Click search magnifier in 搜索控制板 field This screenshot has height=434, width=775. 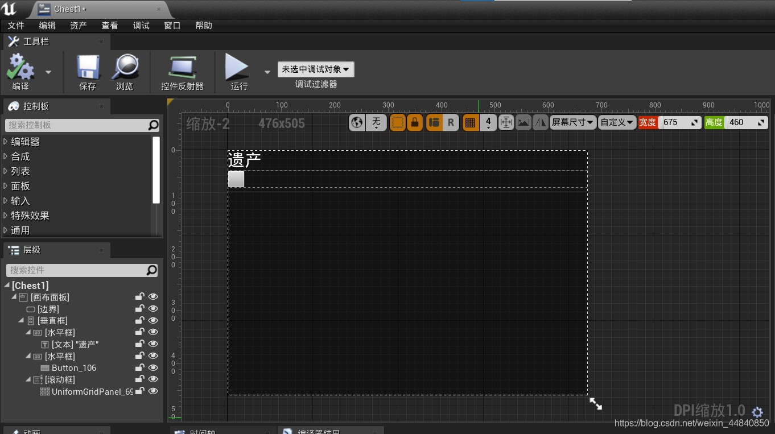[153, 125]
